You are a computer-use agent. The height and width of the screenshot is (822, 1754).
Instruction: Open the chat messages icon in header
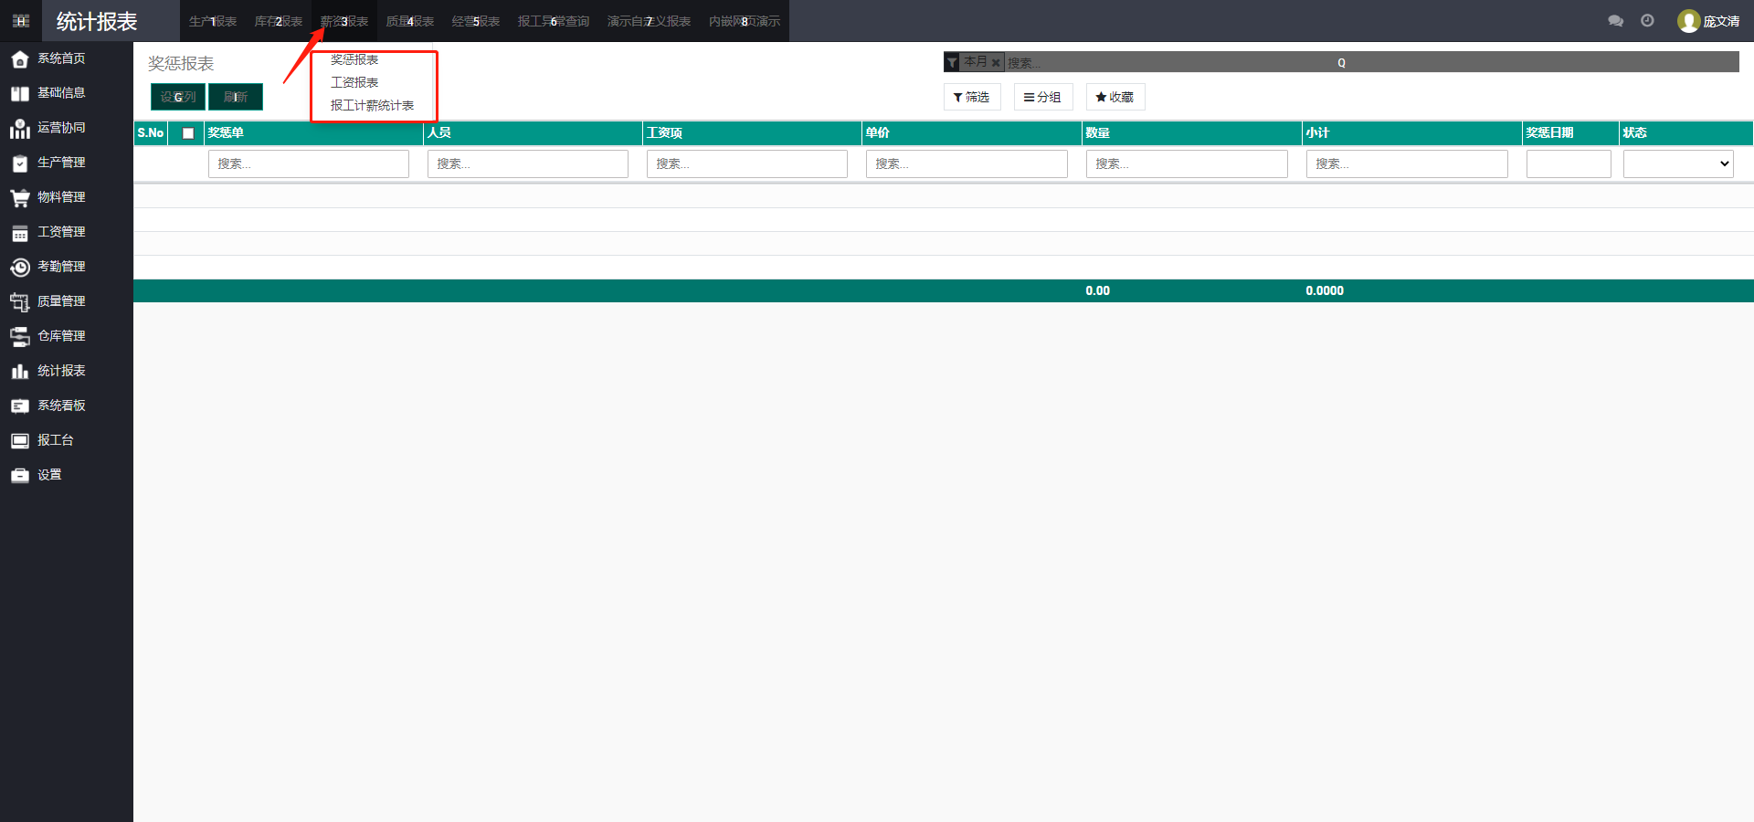(x=1615, y=21)
